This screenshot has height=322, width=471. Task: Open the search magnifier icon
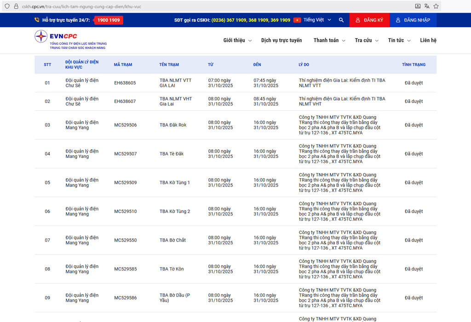coord(341,20)
